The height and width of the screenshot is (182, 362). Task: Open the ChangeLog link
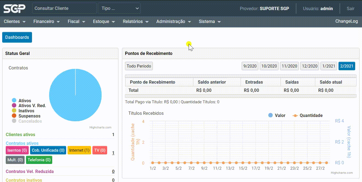347,21
